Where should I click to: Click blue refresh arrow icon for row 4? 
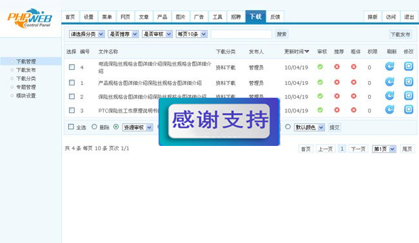pos(389,66)
